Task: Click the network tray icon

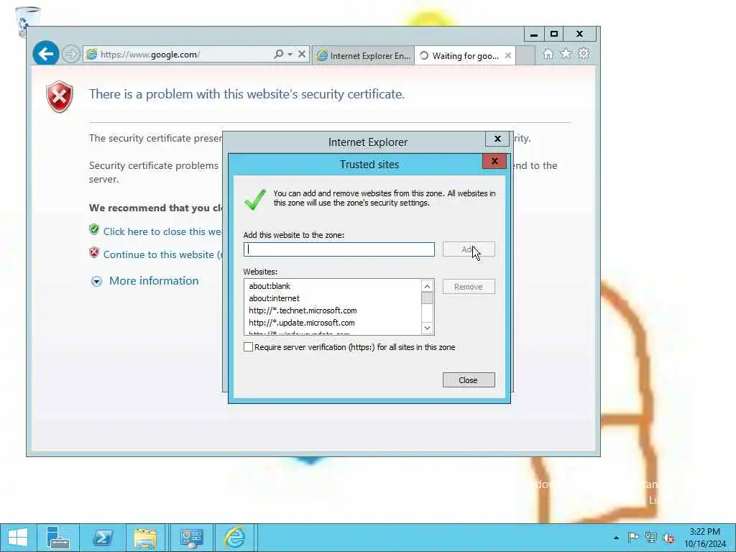Action: [x=651, y=538]
